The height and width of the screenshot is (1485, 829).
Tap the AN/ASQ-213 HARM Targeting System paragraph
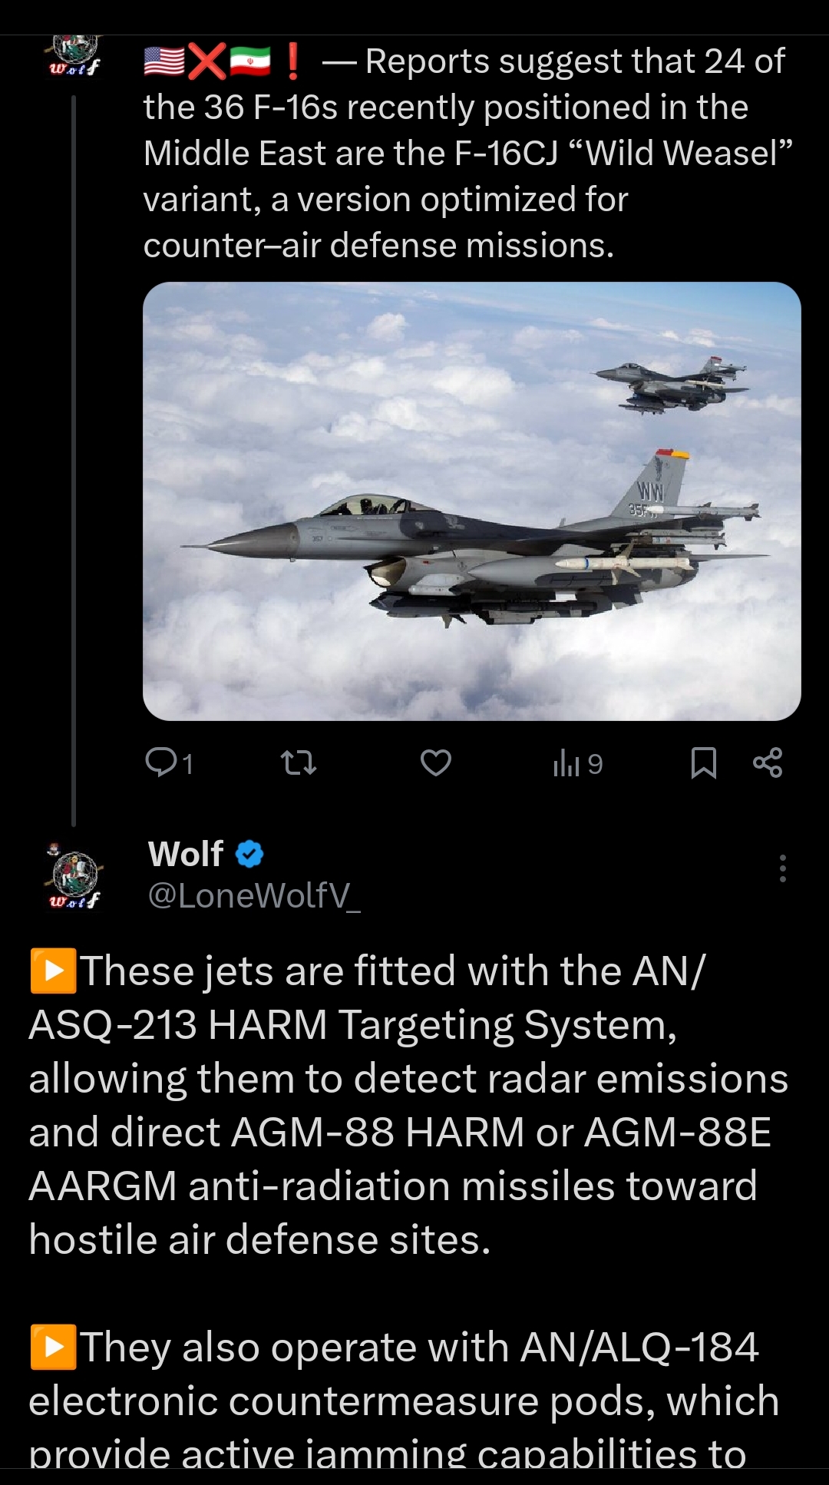407,1106
